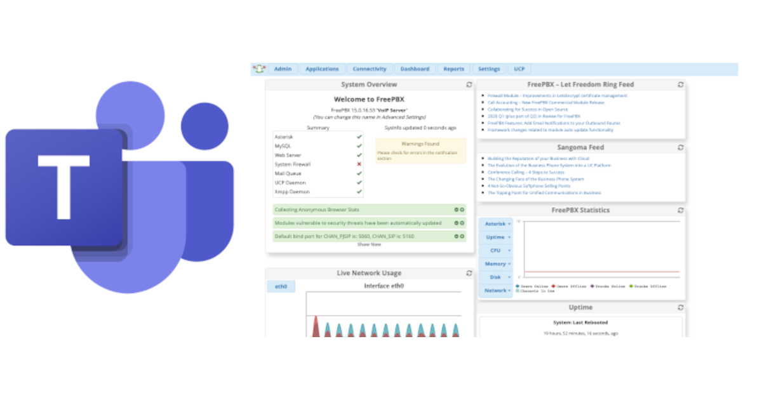This screenshot has width=762, height=400.
Task: Click the FreePBX logo icon top-left
Action: coord(258,69)
